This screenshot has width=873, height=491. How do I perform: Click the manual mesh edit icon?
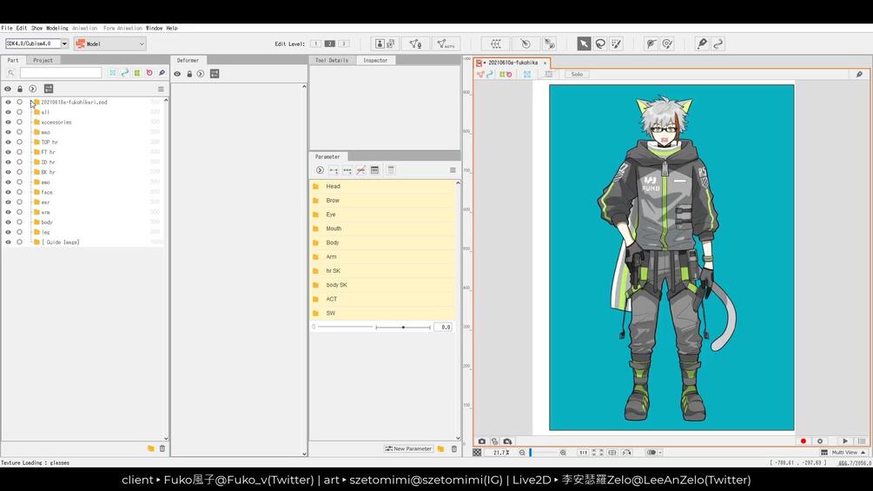click(415, 43)
